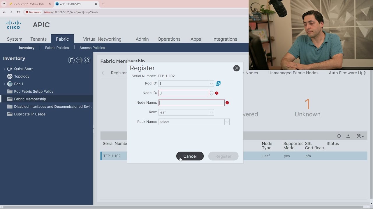This screenshot has height=209, width=373.
Task: Click the Node ID error indicator
Action: tap(217, 93)
